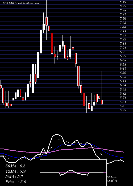Select the 5.5 price axis label
Image resolution: width=133 pixels, height=186 pixels.
[122, 106]
